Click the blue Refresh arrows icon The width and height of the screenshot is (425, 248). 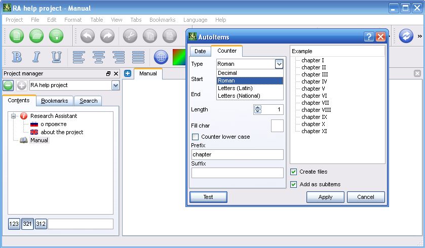click(406, 36)
